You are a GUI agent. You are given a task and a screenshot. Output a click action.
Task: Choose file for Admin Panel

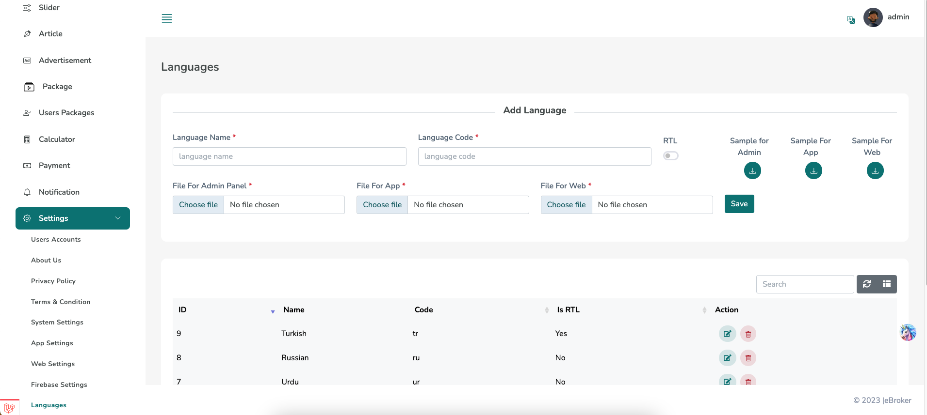198,205
